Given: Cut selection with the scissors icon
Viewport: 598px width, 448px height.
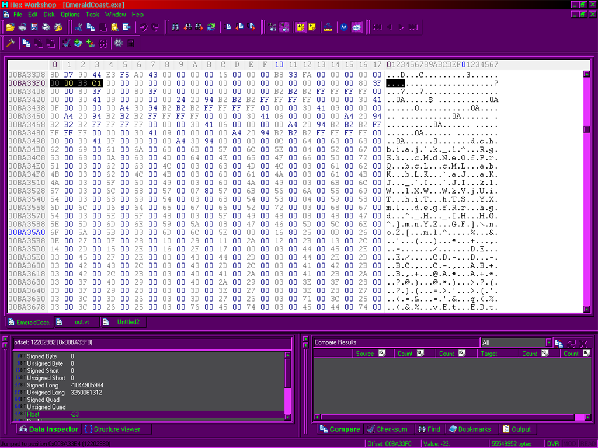Looking at the screenshot, I should (x=79, y=27).
